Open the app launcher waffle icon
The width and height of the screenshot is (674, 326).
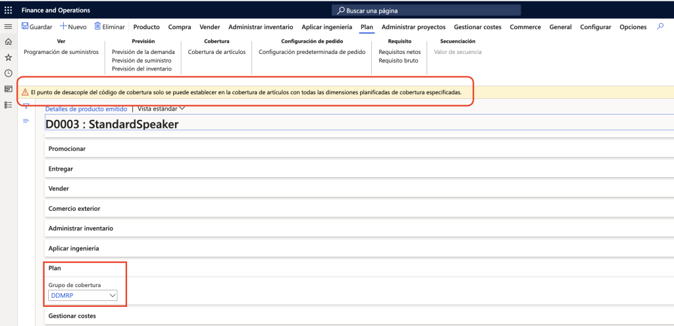point(8,11)
